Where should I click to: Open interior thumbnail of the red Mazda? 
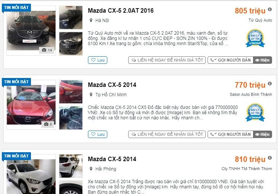tap(71, 118)
